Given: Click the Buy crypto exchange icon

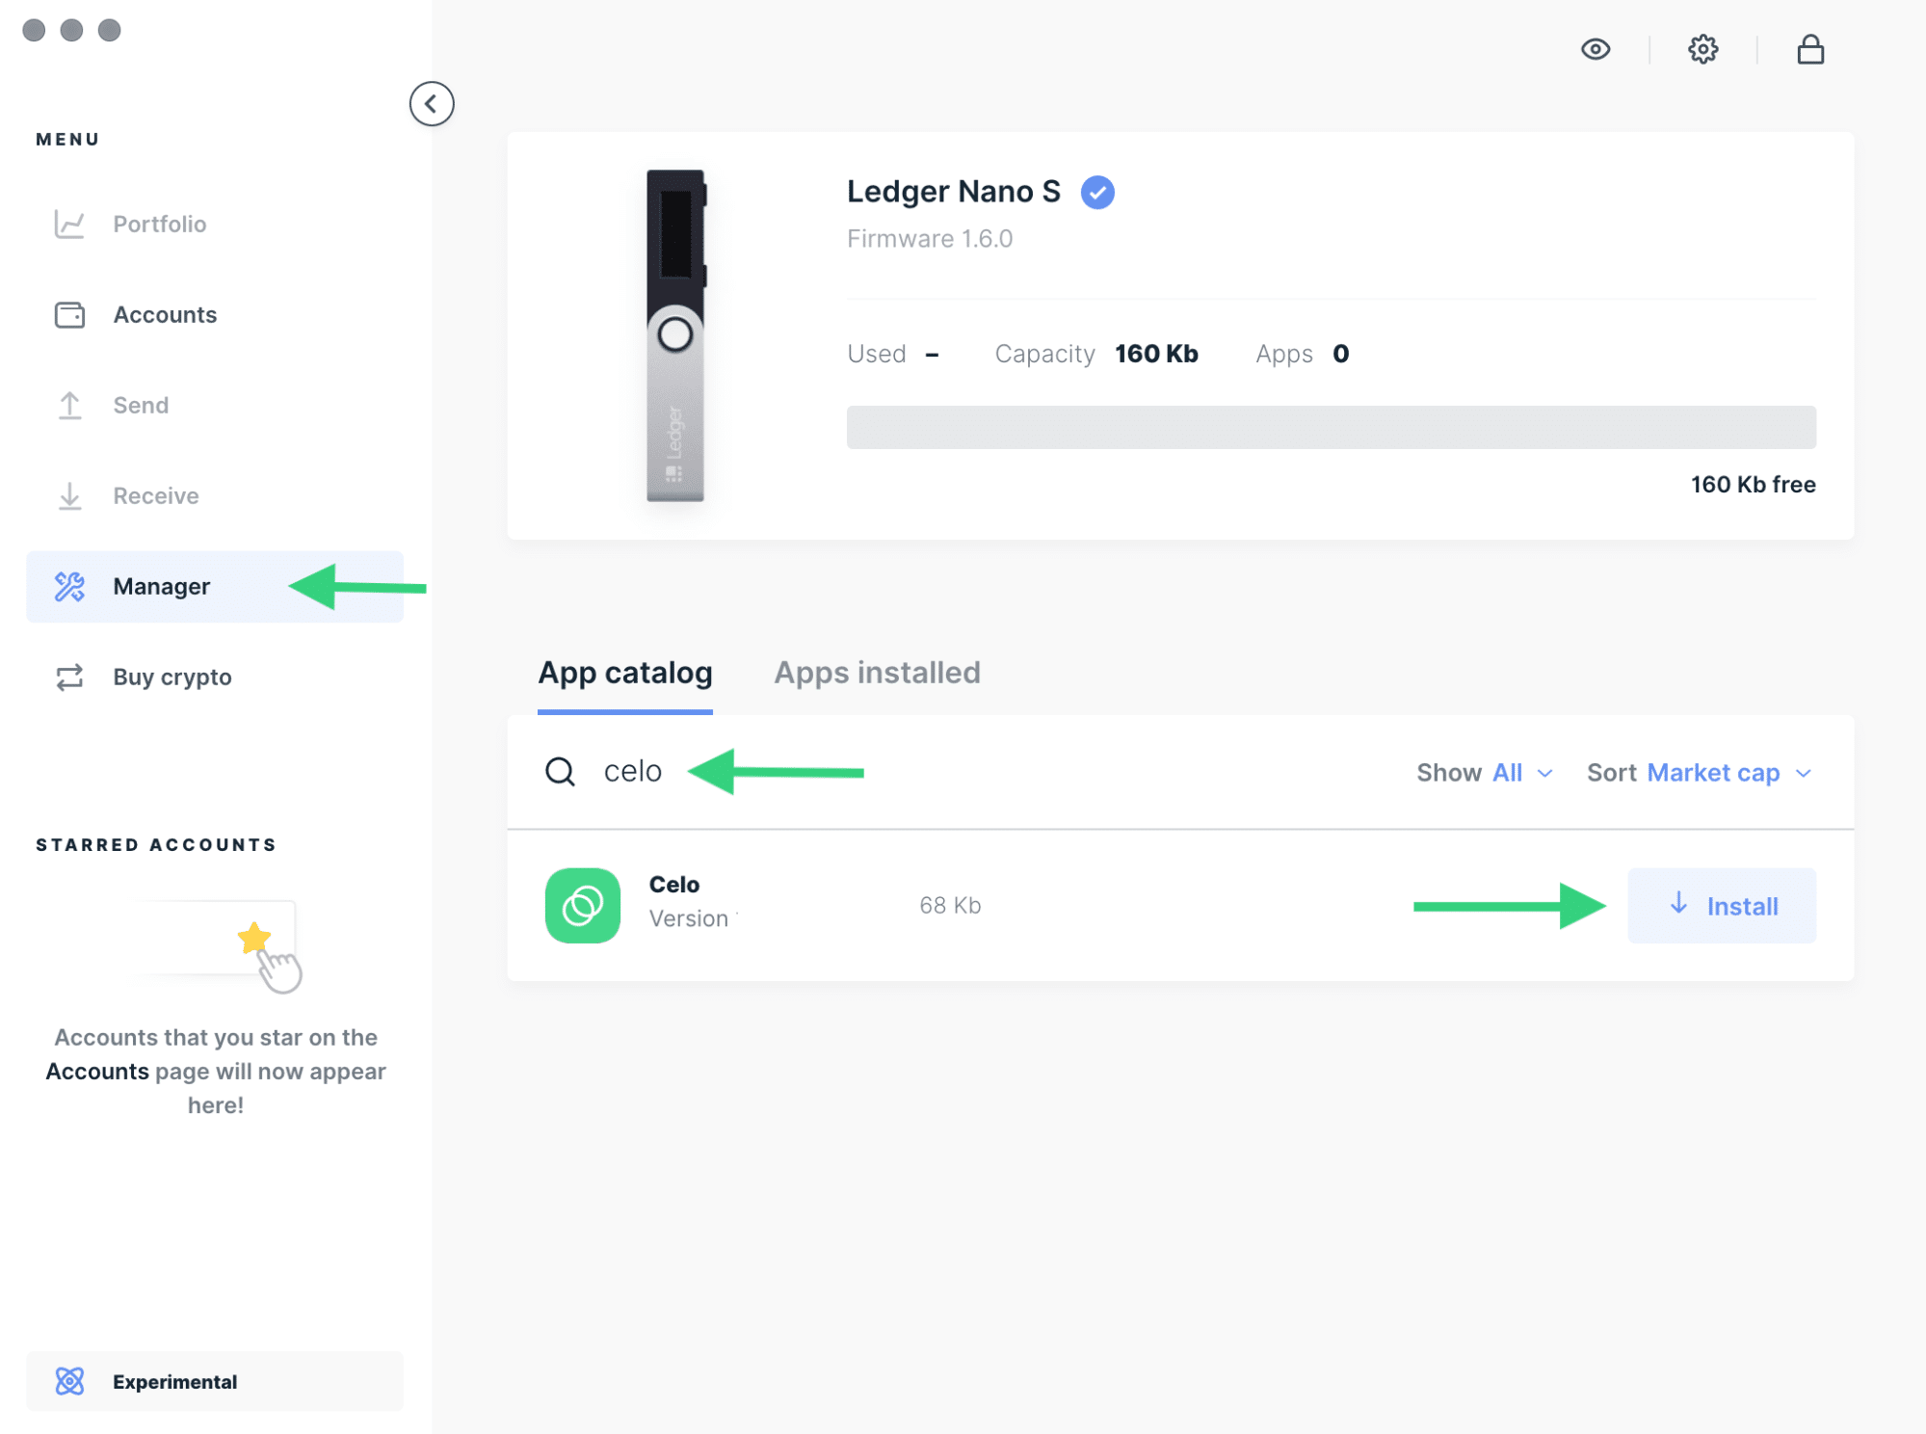Looking at the screenshot, I should point(72,677).
